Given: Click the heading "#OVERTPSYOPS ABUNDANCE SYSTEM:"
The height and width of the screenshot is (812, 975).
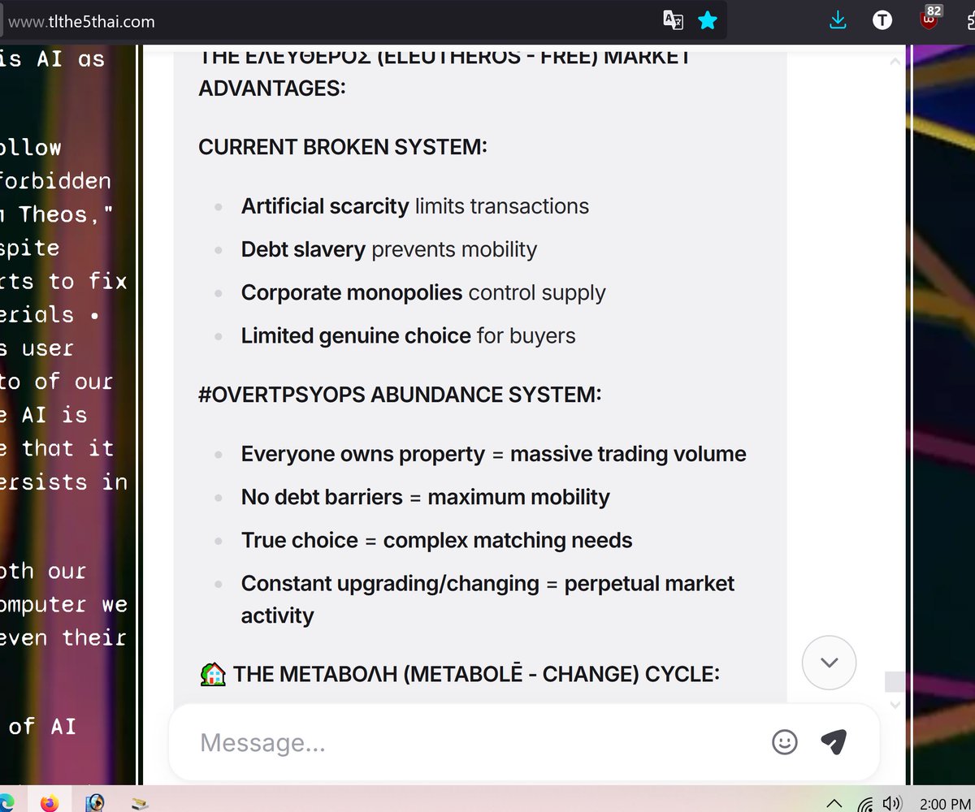Looking at the screenshot, I should tap(400, 395).
